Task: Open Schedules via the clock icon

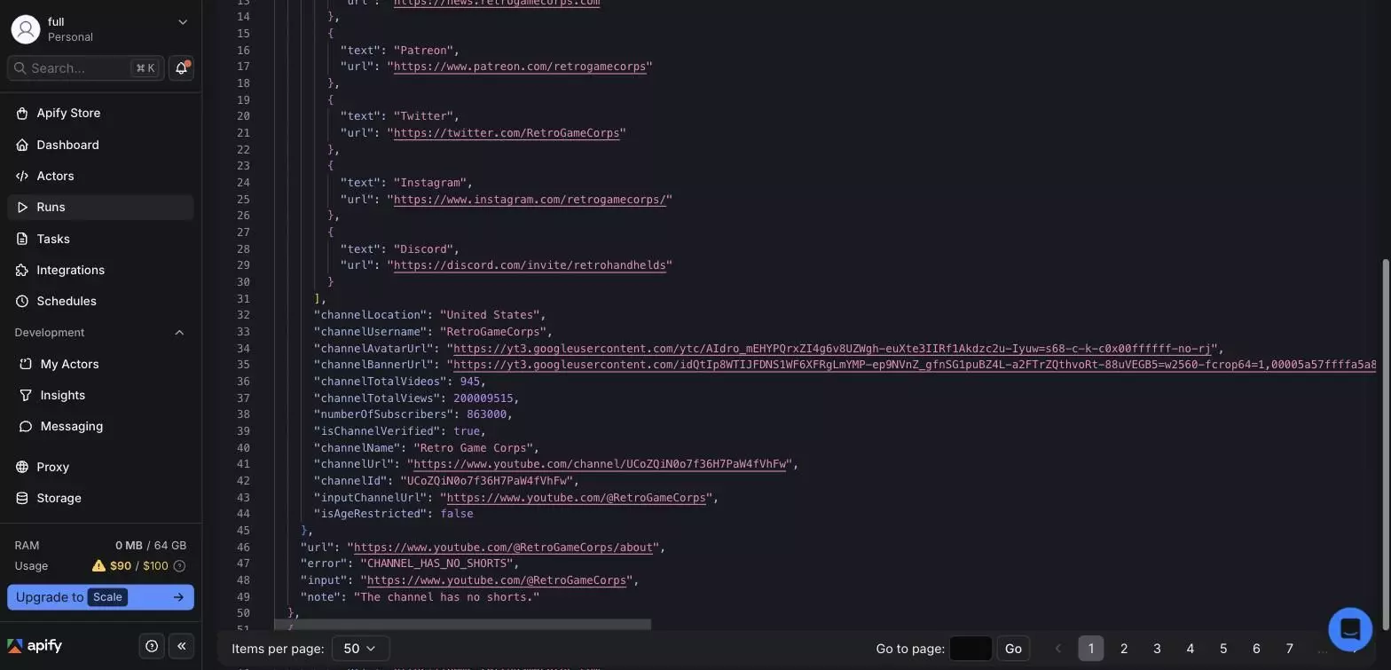Action: click(x=22, y=301)
